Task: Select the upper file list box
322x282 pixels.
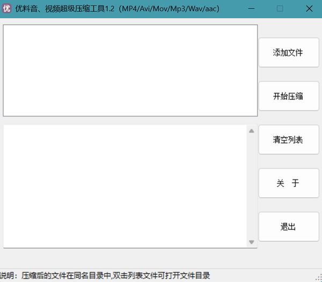Action: click(130, 70)
